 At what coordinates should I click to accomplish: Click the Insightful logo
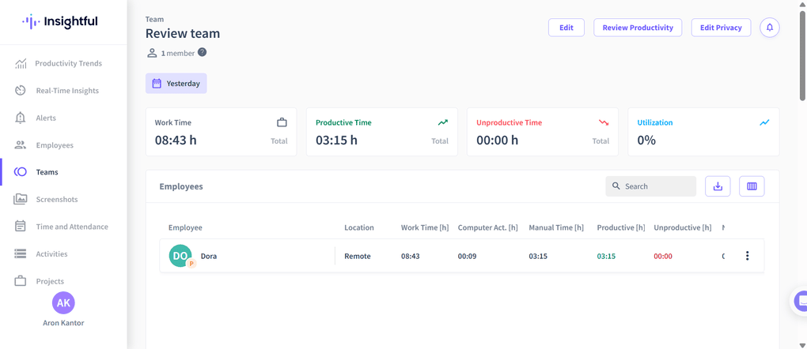coord(60,22)
